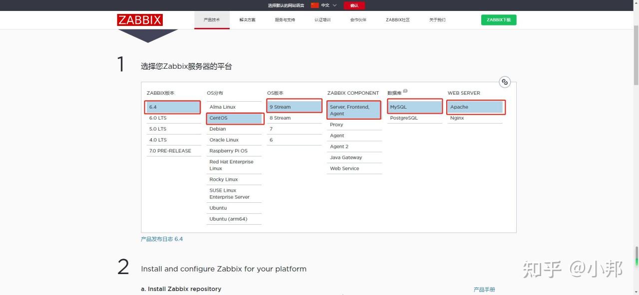This screenshot has height=295, width=639.
Task: Select OS version 8 Stream
Action: tap(294, 118)
